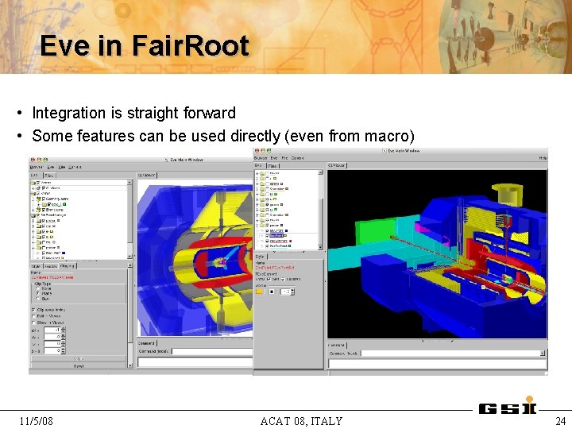The height and width of the screenshot is (429, 572).
Task: Select the None clip type radio button
Action: [x=37, y=288]
